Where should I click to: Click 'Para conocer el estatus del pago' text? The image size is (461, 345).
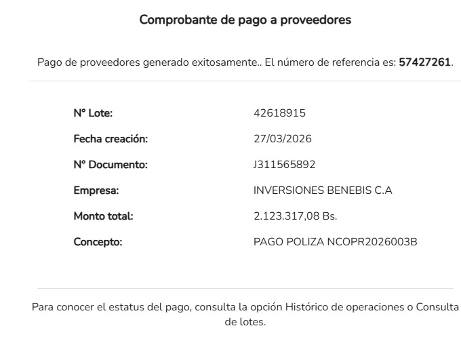click(x=112, y=307)
